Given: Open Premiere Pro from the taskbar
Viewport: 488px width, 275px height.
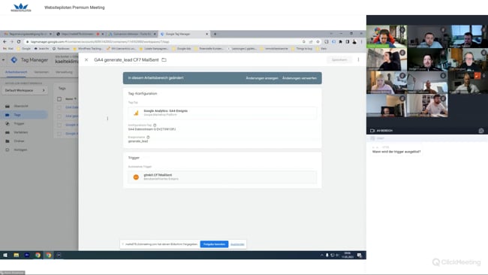Looking at the screenshot, I should coord(27,255).
